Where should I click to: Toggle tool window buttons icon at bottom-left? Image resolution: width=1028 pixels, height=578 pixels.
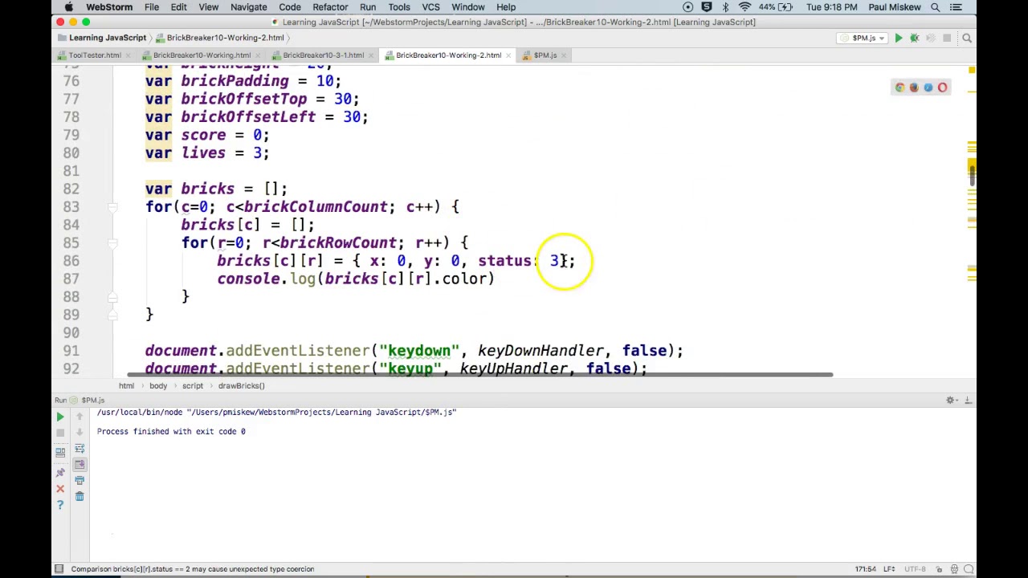click(x=59, y=569)
